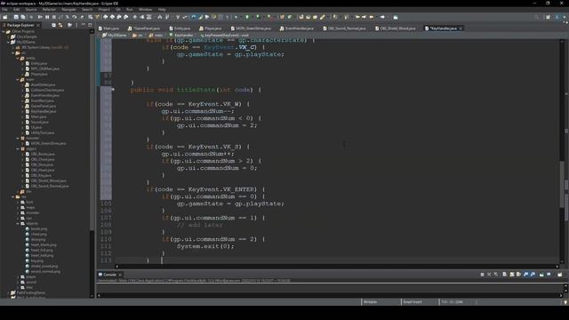Switch to the OBJ_Sword_Normal.java editor tab
Viewport: 569px width, 320px height.
[344, 28]
